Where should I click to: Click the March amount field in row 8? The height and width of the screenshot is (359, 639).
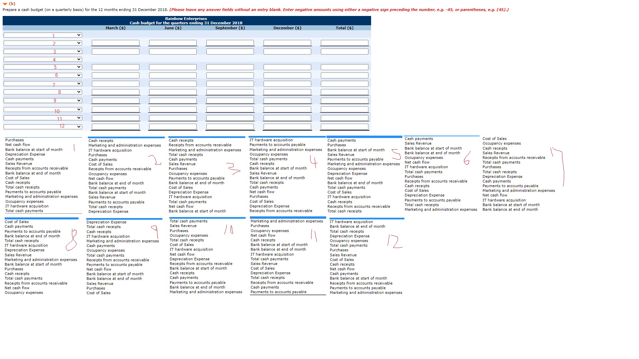click(x=115, y=92)
